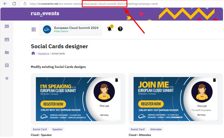Select the Speaker tag chip
This screenshot has width=224, height=138.
pos(57,129)
